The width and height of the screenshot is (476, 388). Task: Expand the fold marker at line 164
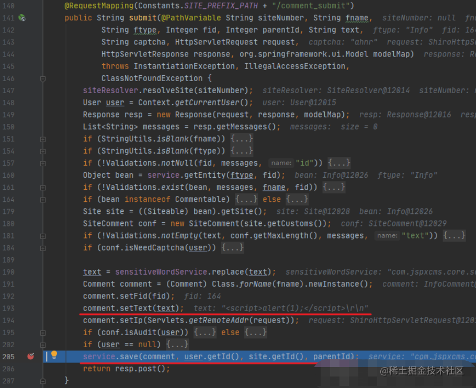(x=43, y=200)
